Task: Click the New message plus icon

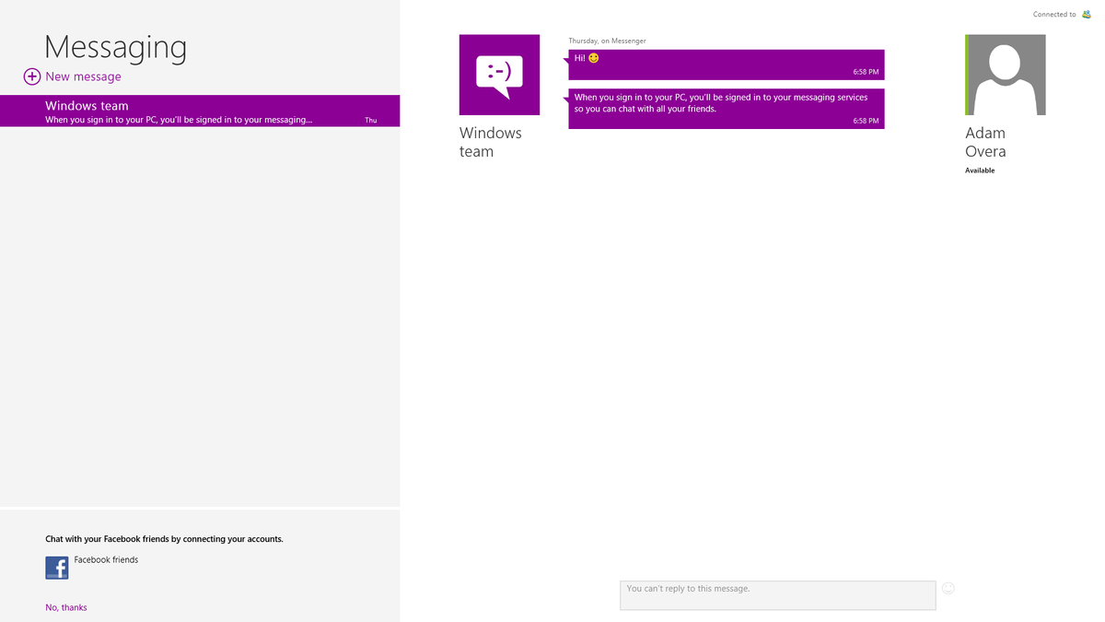Action: [x=32, y=76]
